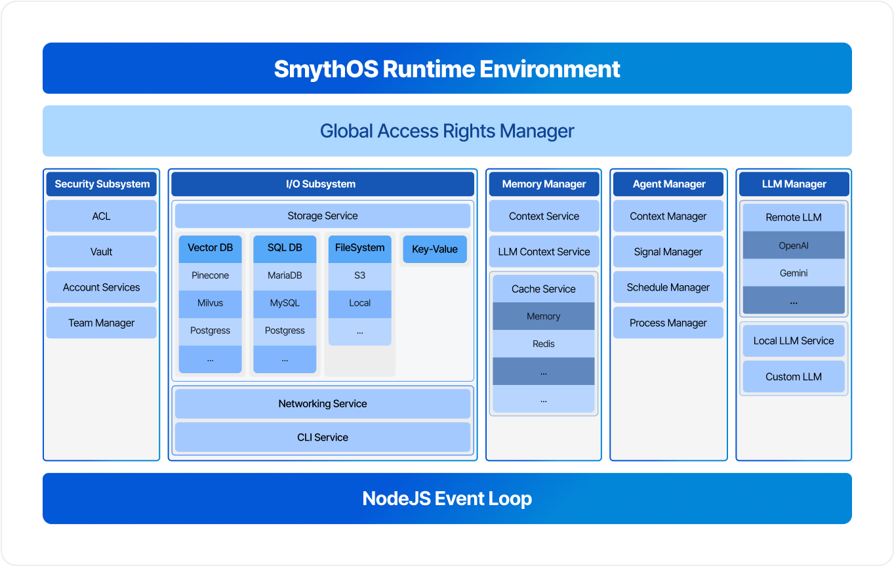Click the NodeJS Event Loop banner
The width and height of the screenshot is (894, 566).
(x=447, y=498)
